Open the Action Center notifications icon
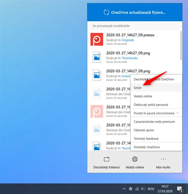 (x=180, y=189)
